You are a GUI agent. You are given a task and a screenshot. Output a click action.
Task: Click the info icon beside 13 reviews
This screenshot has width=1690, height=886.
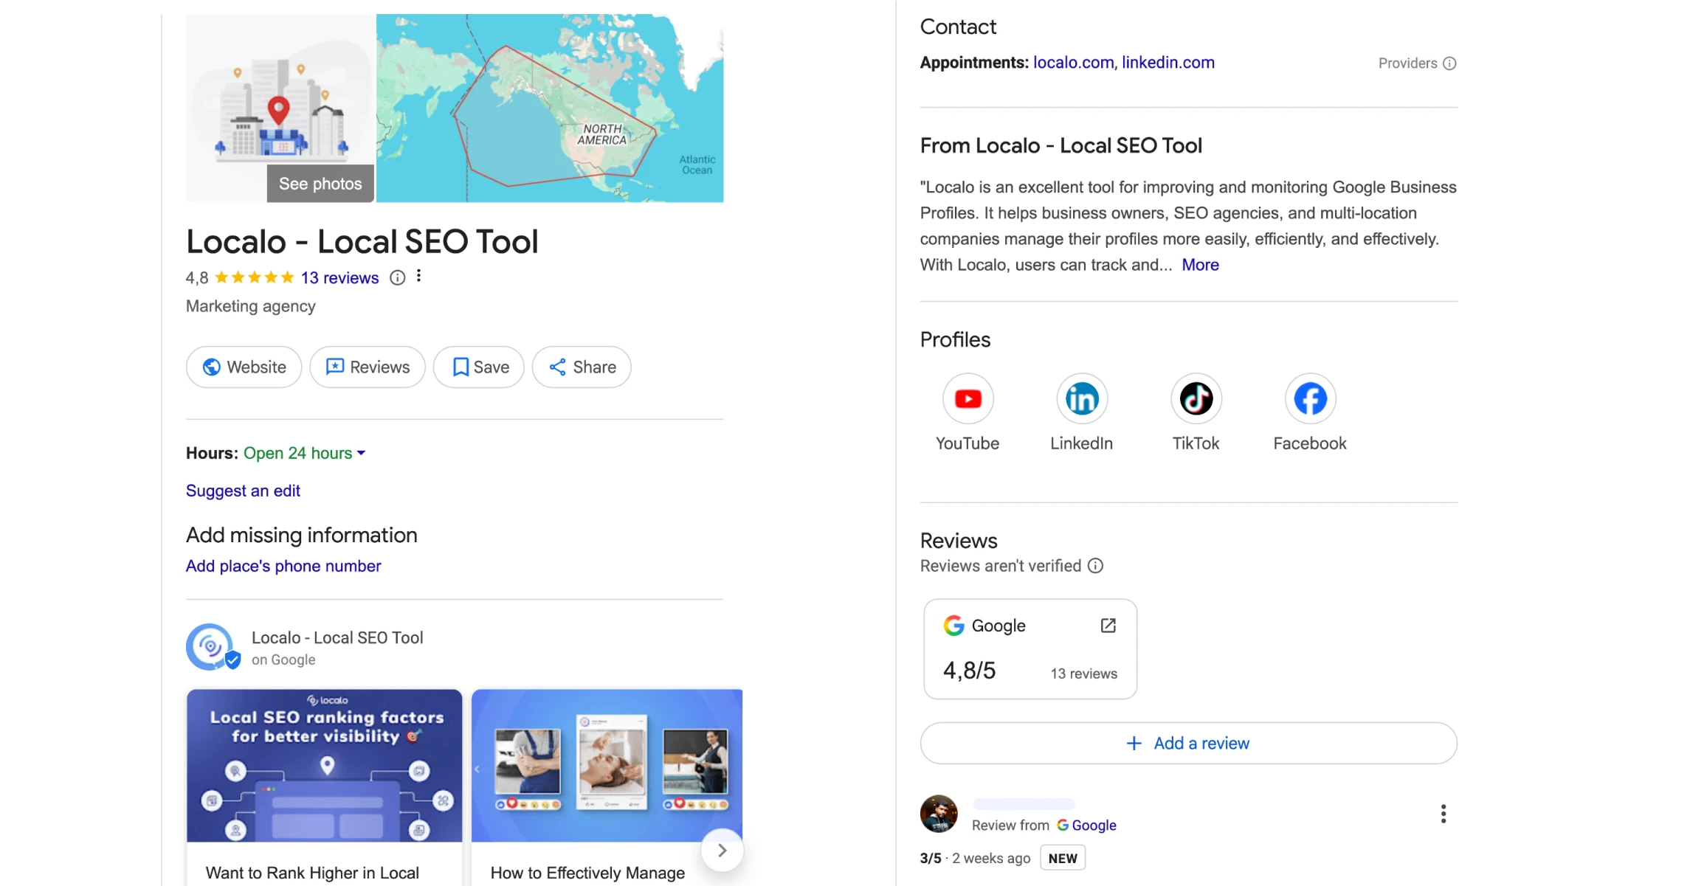click(x=397, y=278)
